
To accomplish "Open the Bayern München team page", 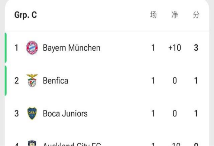I will (x=72, y=48).
